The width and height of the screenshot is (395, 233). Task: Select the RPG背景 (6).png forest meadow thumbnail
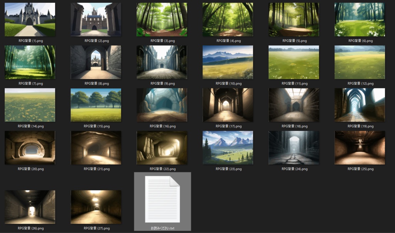pyautogui.click(x=360, y=20)
